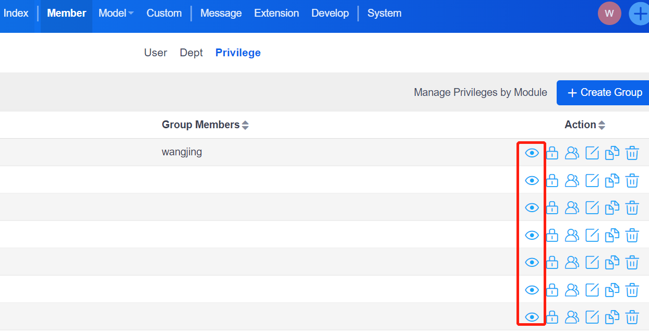
Task: Open the System menu
Action: 384,14
